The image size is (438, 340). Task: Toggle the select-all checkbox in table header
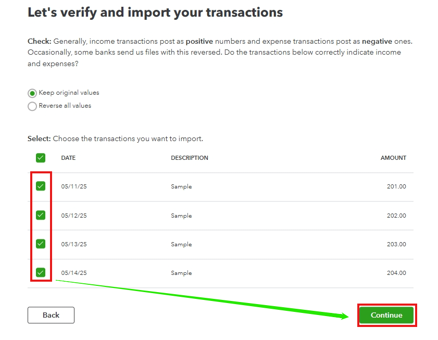pyautogui.click(x=41, y=158)
